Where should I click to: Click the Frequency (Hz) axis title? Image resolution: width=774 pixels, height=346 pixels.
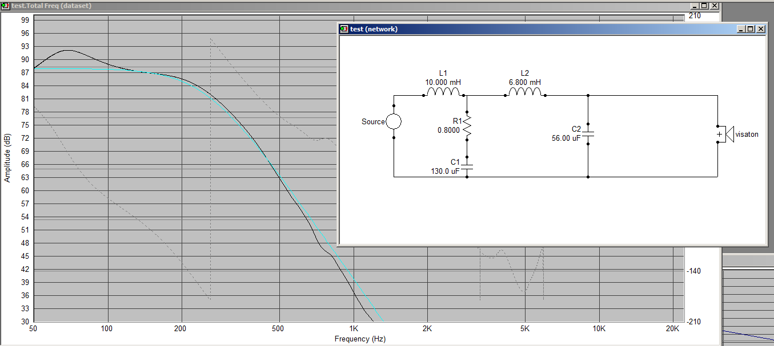(x=360, y=339)
